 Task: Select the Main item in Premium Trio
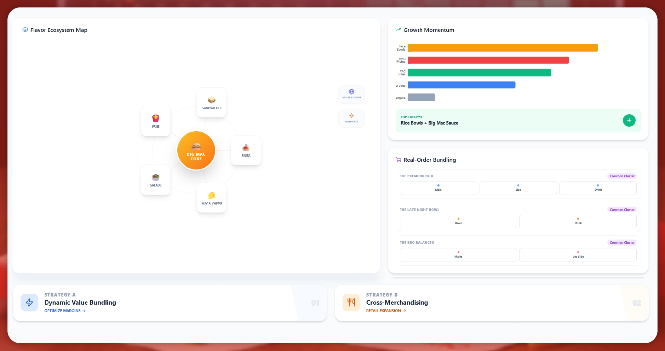438,188
